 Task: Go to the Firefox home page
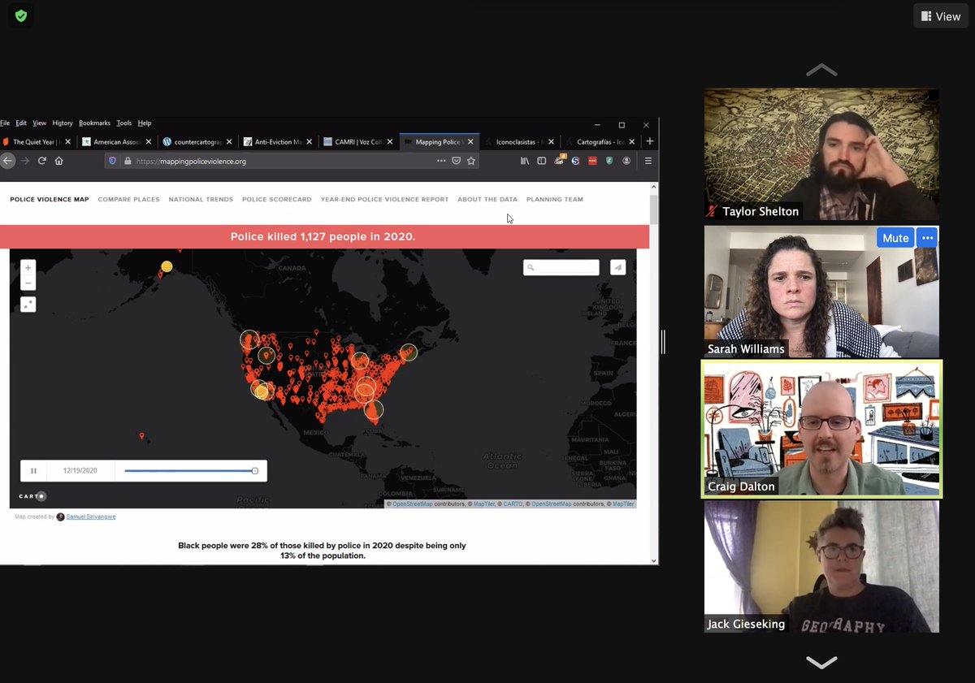coord(58,161)
